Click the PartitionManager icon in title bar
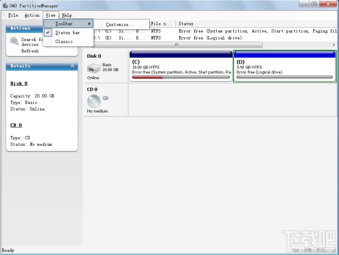The width and height of the screenshot is (339, 255). [x=4, y=5]
